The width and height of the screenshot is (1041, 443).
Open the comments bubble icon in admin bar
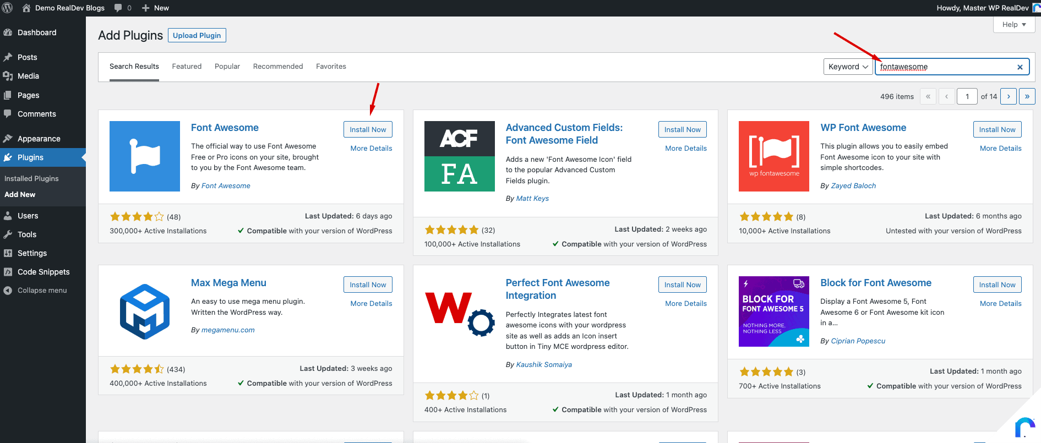(118, 8)
